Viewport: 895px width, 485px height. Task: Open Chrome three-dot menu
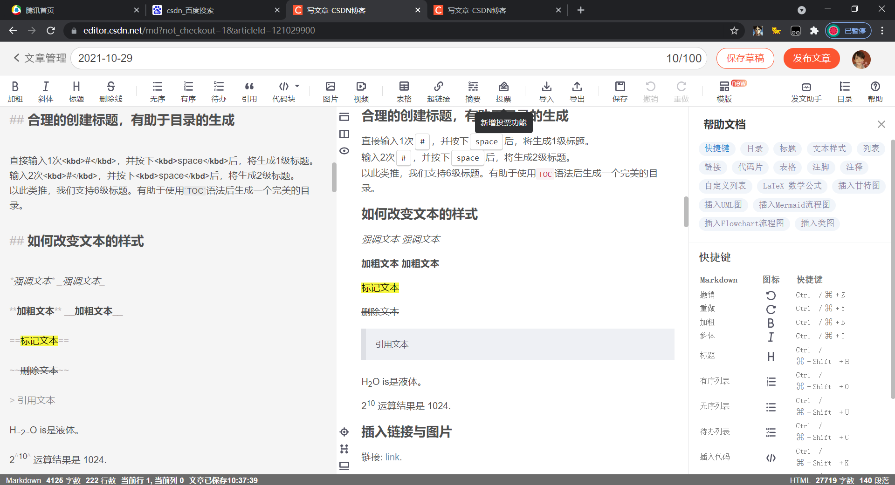[x=882, y=31]
